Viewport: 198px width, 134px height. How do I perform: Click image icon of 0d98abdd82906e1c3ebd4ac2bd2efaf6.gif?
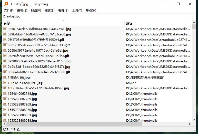(x=5, y=72)
